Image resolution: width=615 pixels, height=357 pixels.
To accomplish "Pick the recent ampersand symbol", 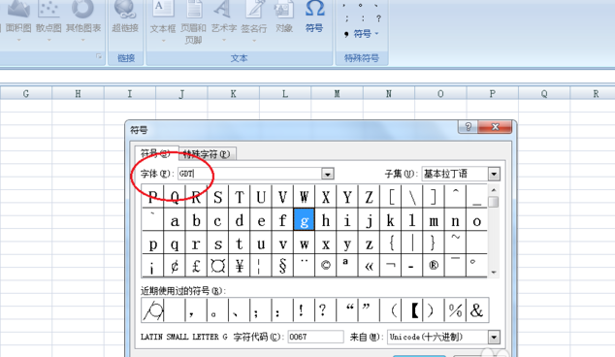I will 476,309.
